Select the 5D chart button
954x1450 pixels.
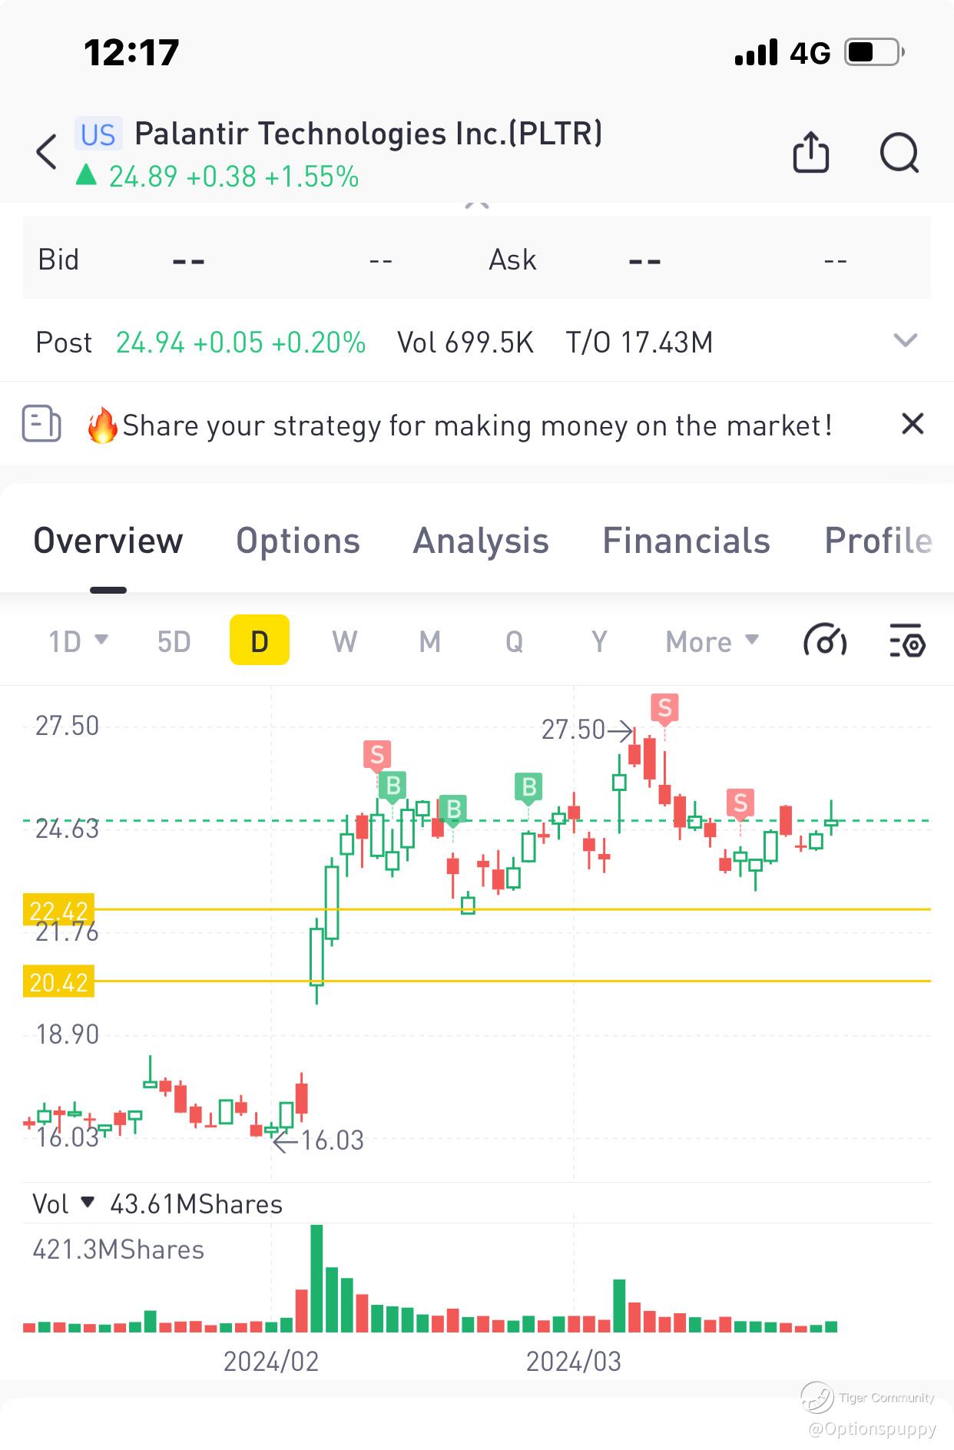coord(174,641)
